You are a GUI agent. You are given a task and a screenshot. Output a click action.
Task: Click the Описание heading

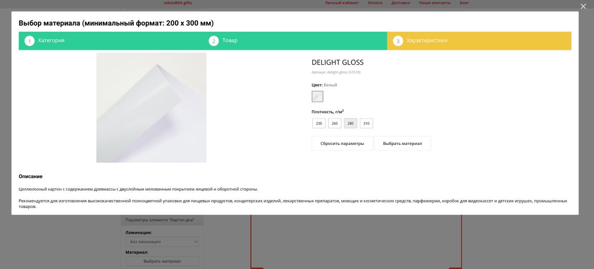(x=31, y=177)
